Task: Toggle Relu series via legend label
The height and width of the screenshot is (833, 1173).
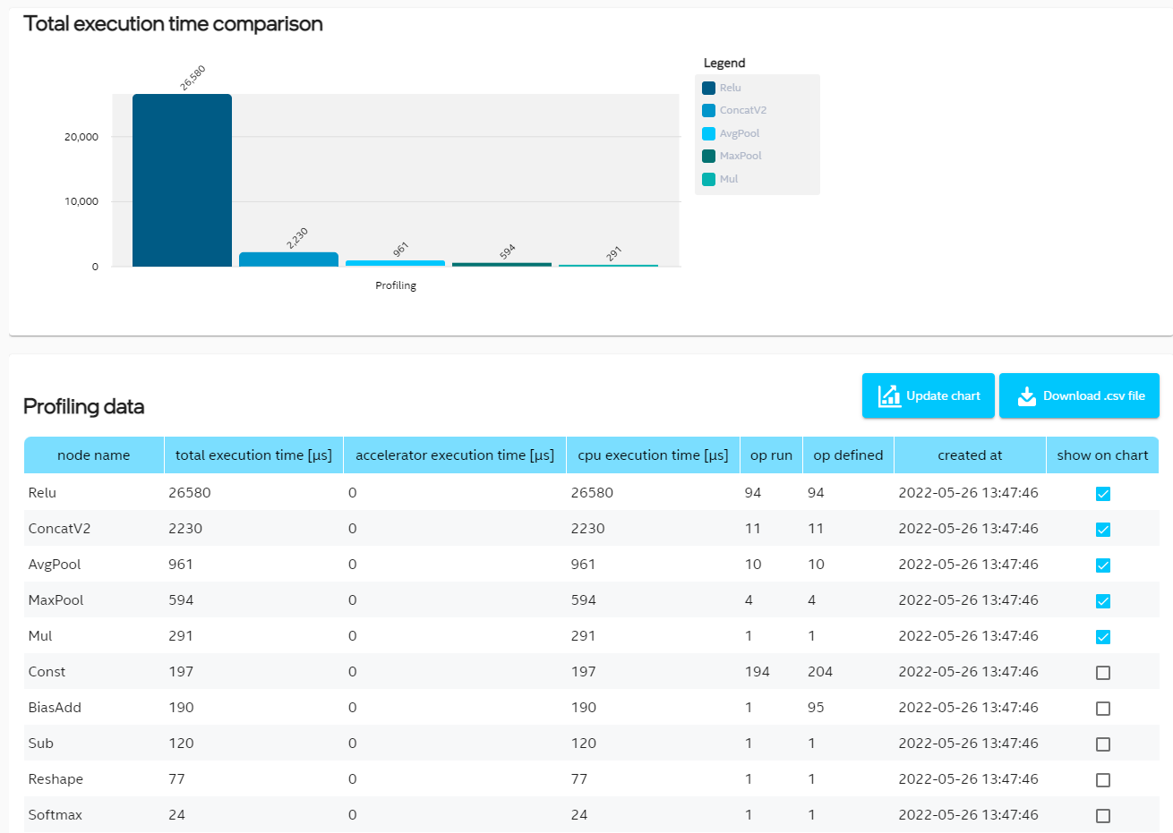Action: coord(731,88)
